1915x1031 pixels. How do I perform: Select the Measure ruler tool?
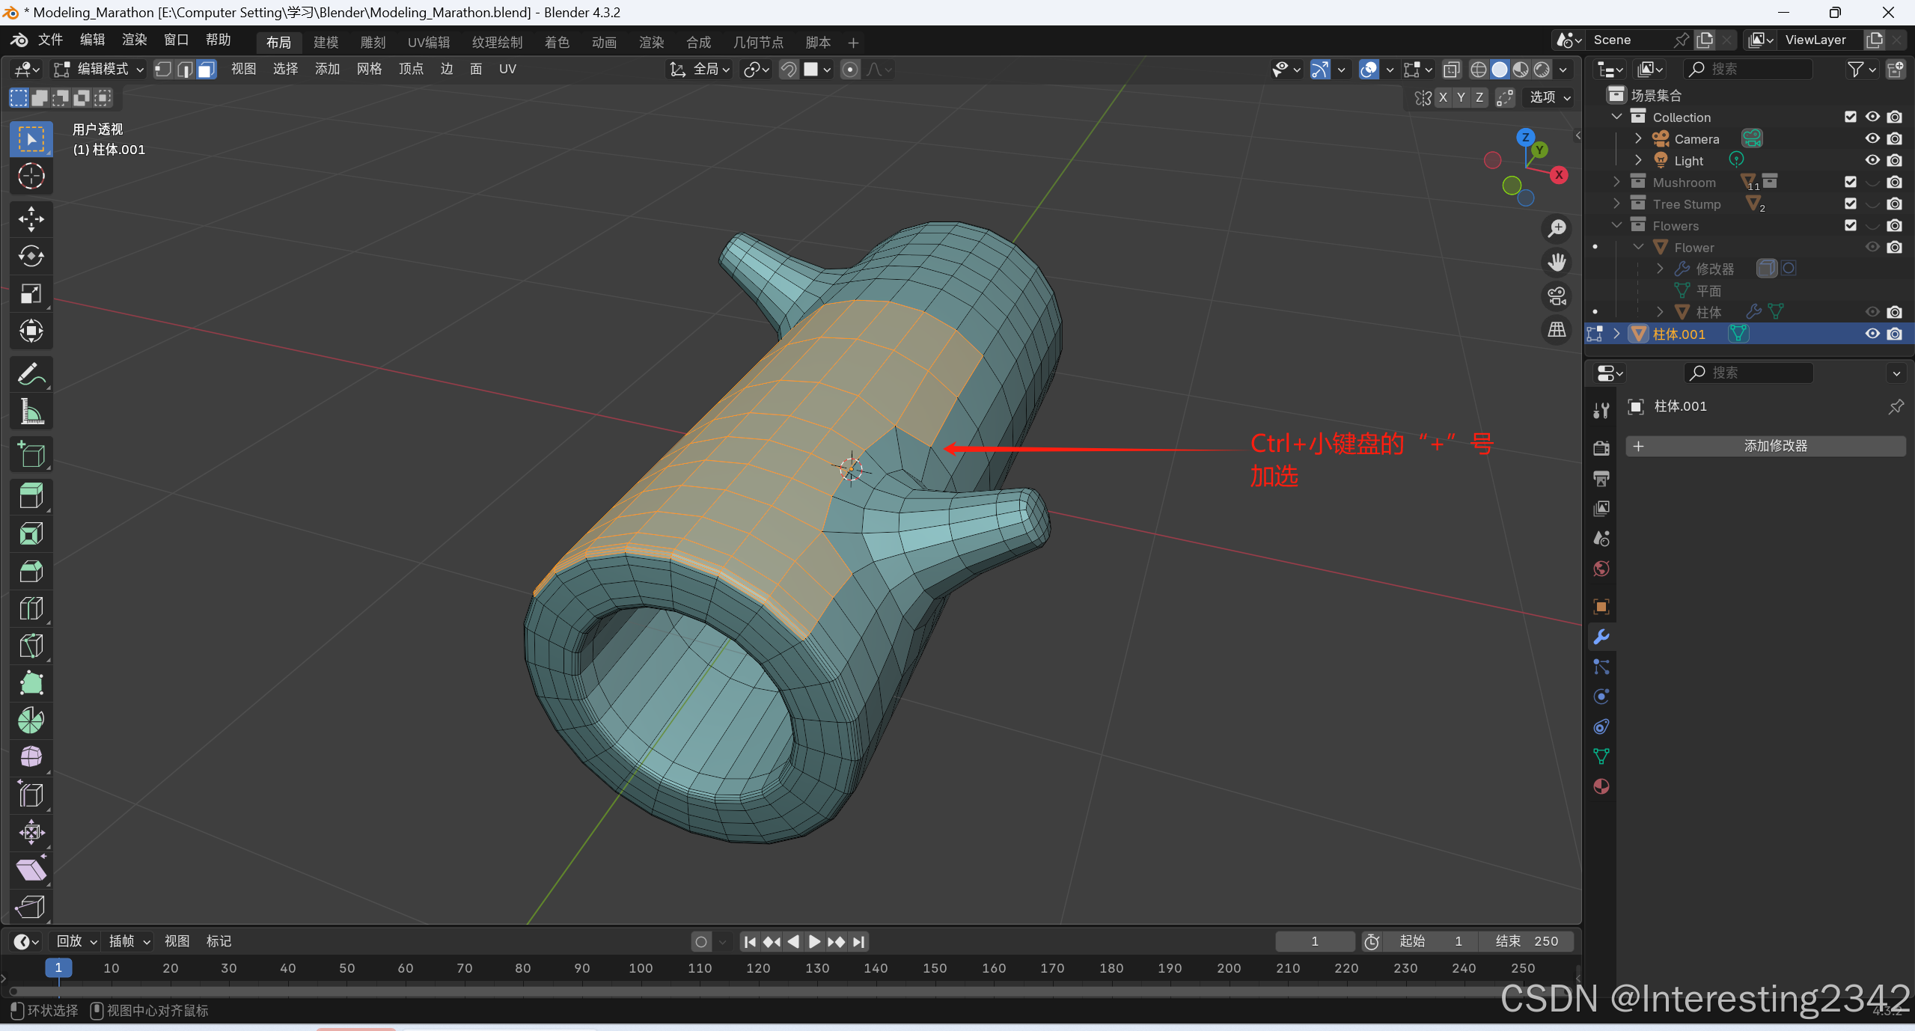pyautogui.click(x=31, y=412)
